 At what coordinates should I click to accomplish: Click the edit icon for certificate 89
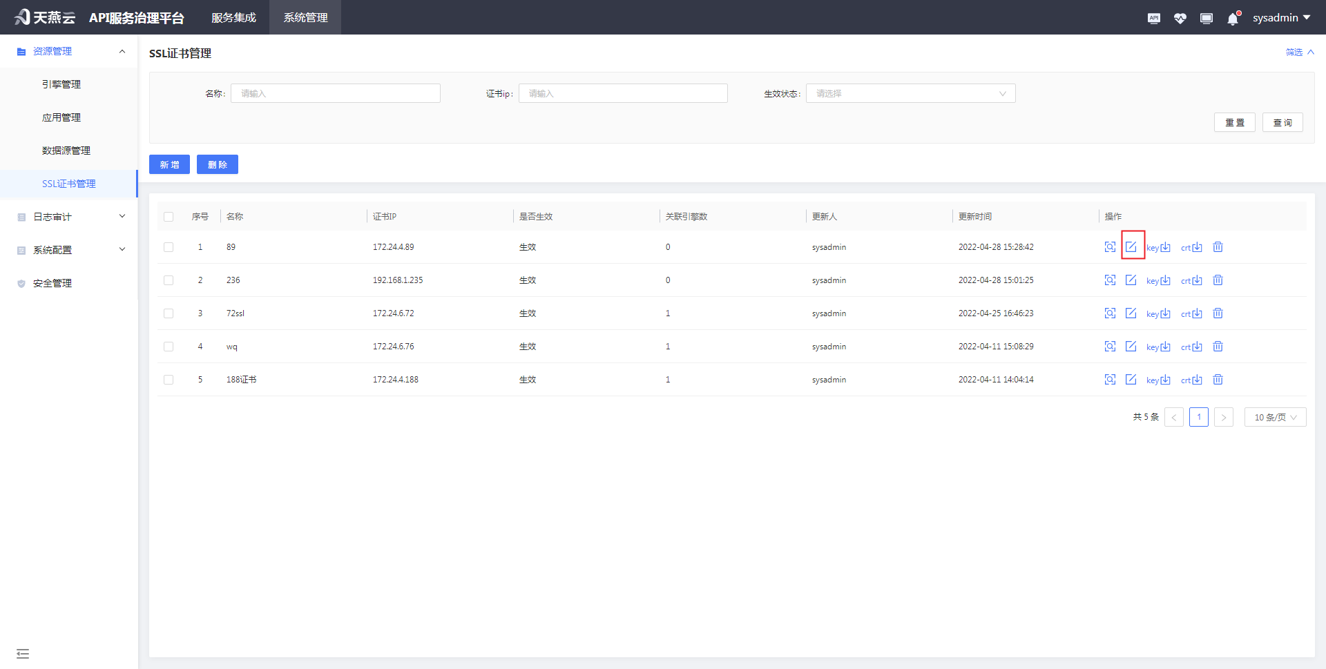1131,246
